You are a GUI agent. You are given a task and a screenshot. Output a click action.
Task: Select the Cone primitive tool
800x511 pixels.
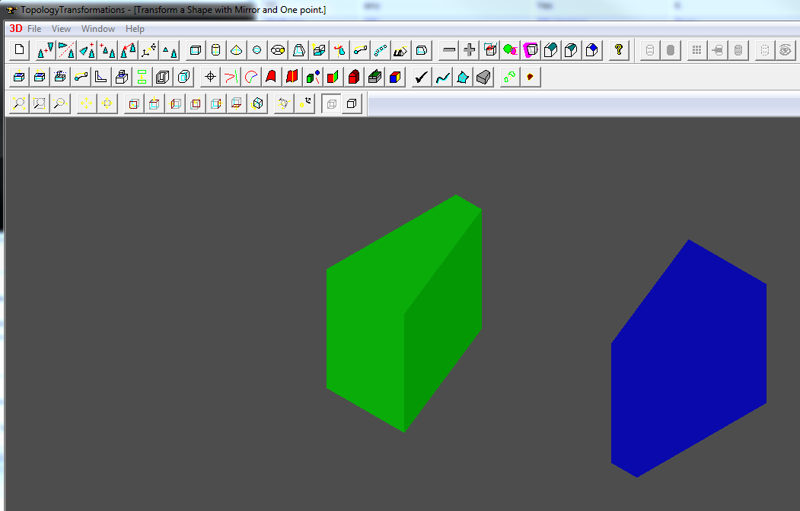237,50
